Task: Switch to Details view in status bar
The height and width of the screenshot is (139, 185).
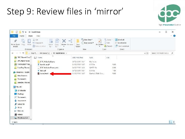Action: [x=171, y=122]
